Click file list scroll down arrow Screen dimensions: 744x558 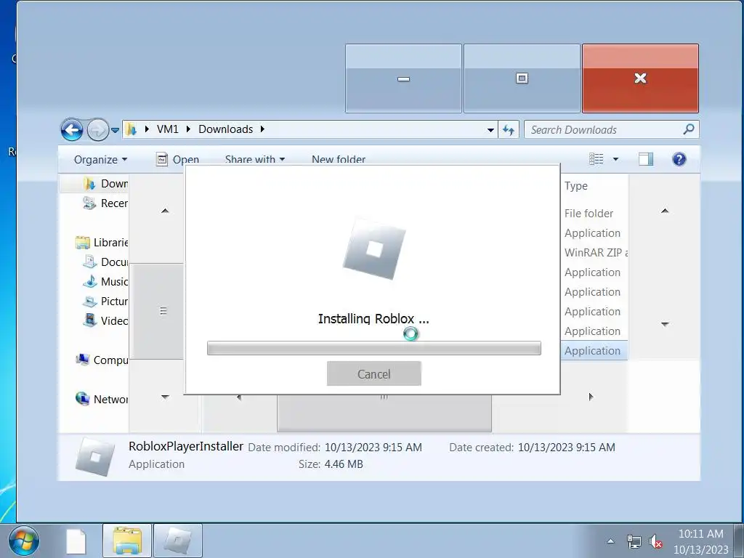click(x=665, y=324)
